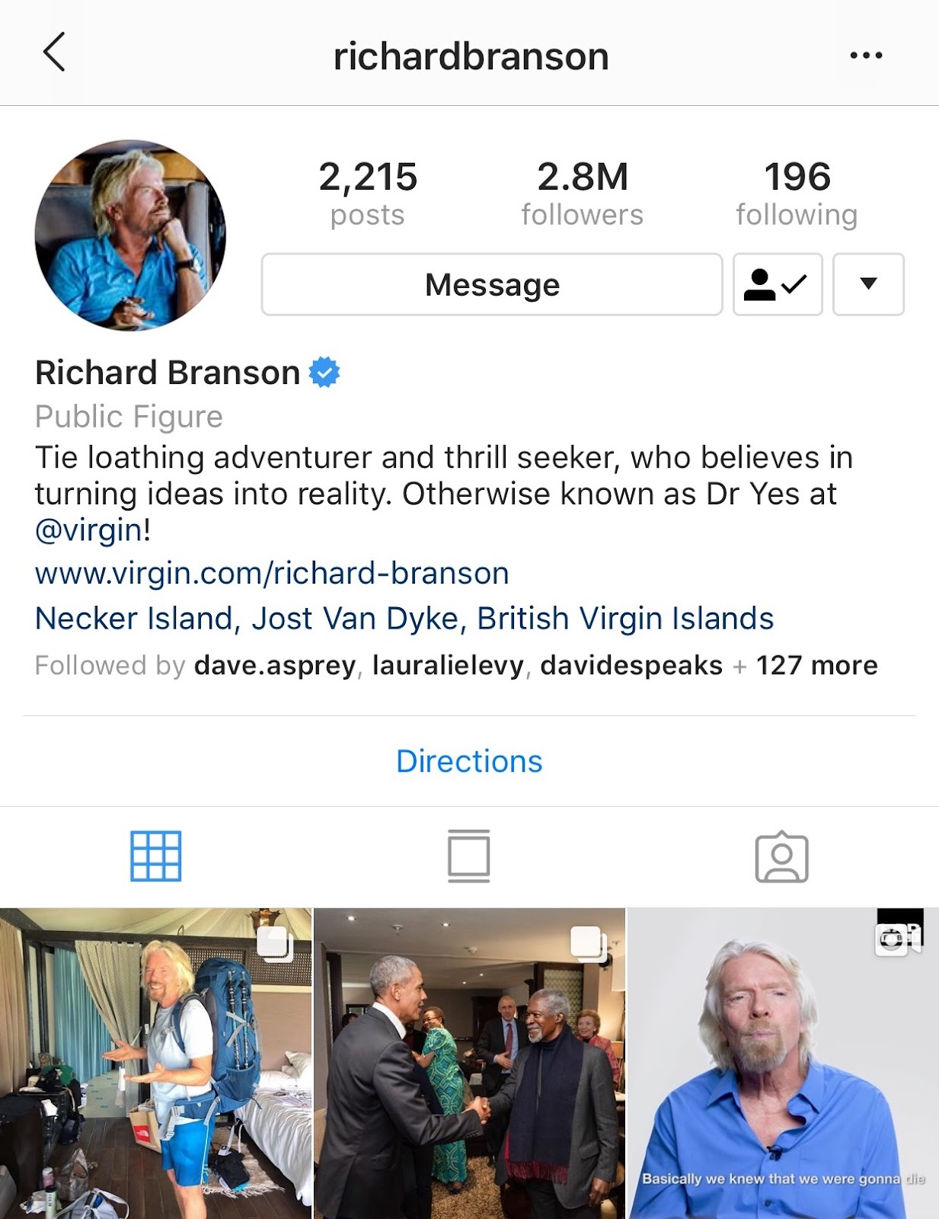Tap the carousel icon on backpack photo
Viewport: 939px width, 1219px height.
(x=276, y=943)
